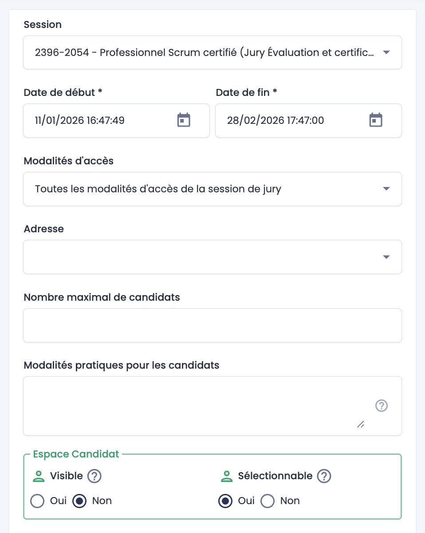The height and width of the screenshot is (533, 425).
Task: Click inside the Nombre maximal de candidats field
Action: pos(212,325)
